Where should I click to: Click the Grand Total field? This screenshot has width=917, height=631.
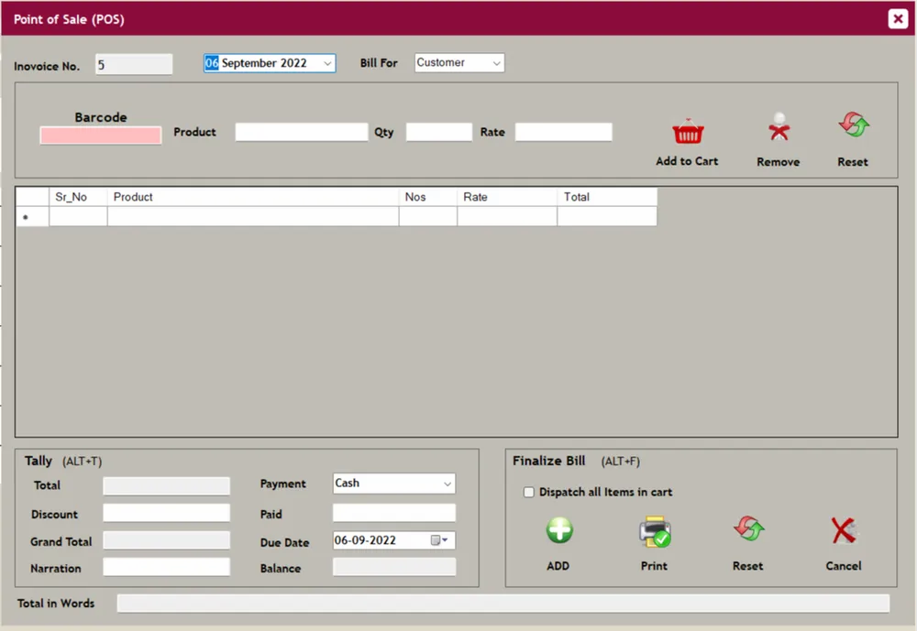pyautogui.click(x=167, y=540)
